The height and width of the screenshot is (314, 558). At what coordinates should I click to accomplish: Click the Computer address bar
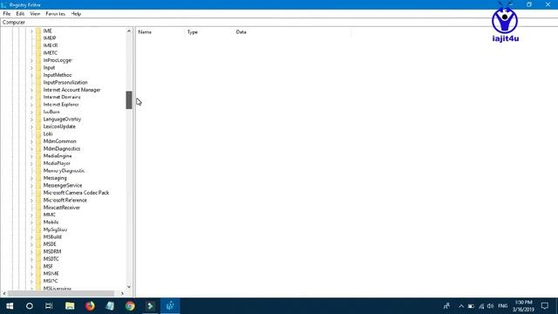click(x=279, y=22)
